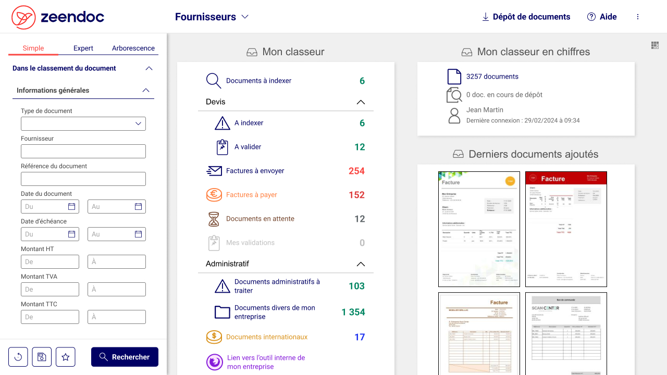The height and width of the screenshot is (375, 667).
Task: Open the grid view icon at top right
Action: pyautogui.click(x=655, y=45)
